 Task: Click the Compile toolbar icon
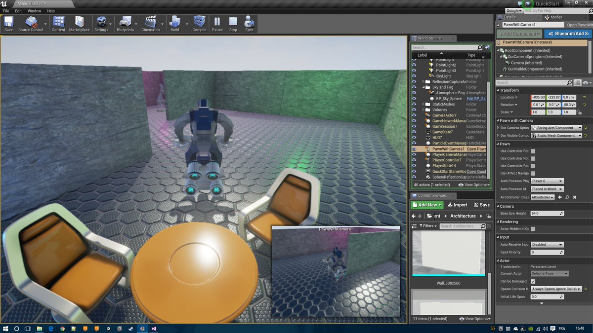coord(199,24)
